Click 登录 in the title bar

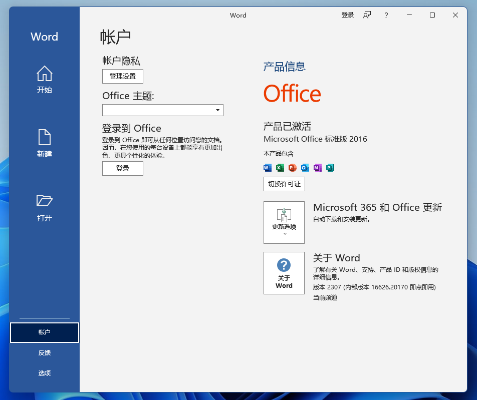348,15
